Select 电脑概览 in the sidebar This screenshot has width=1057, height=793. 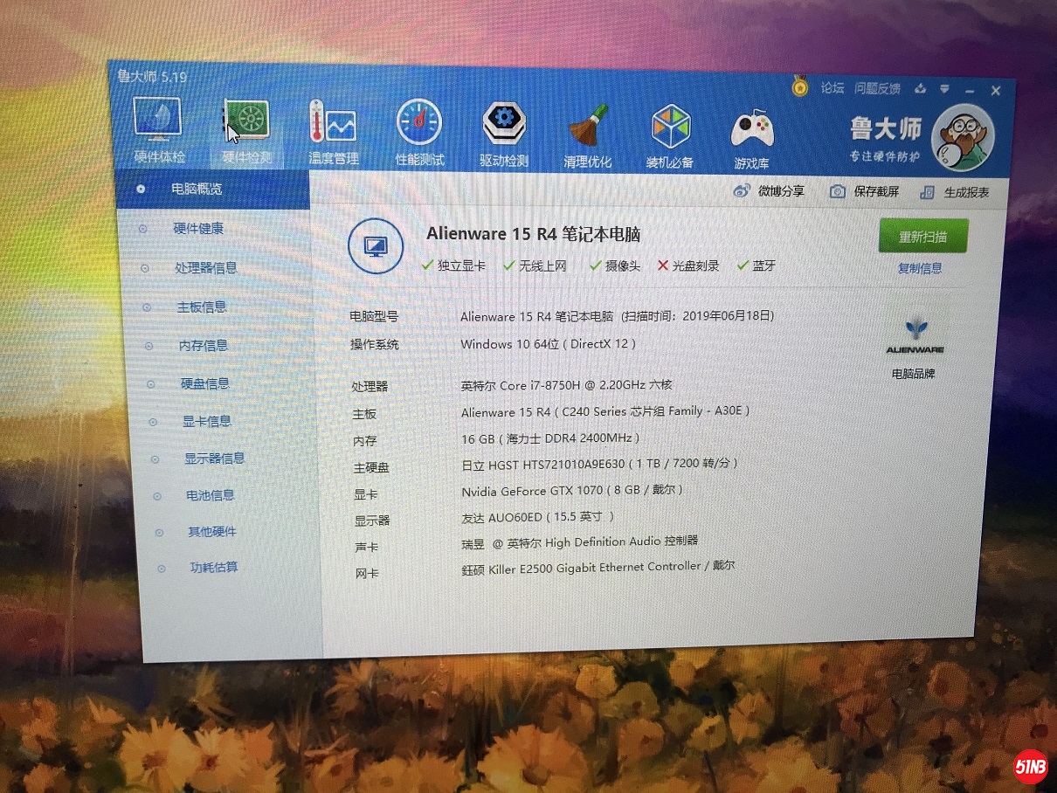pos(196,189)
